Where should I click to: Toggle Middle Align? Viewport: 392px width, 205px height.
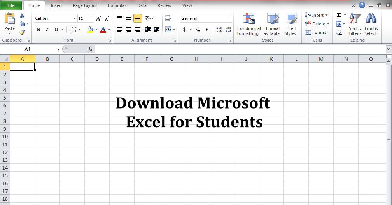coord(128,18)
